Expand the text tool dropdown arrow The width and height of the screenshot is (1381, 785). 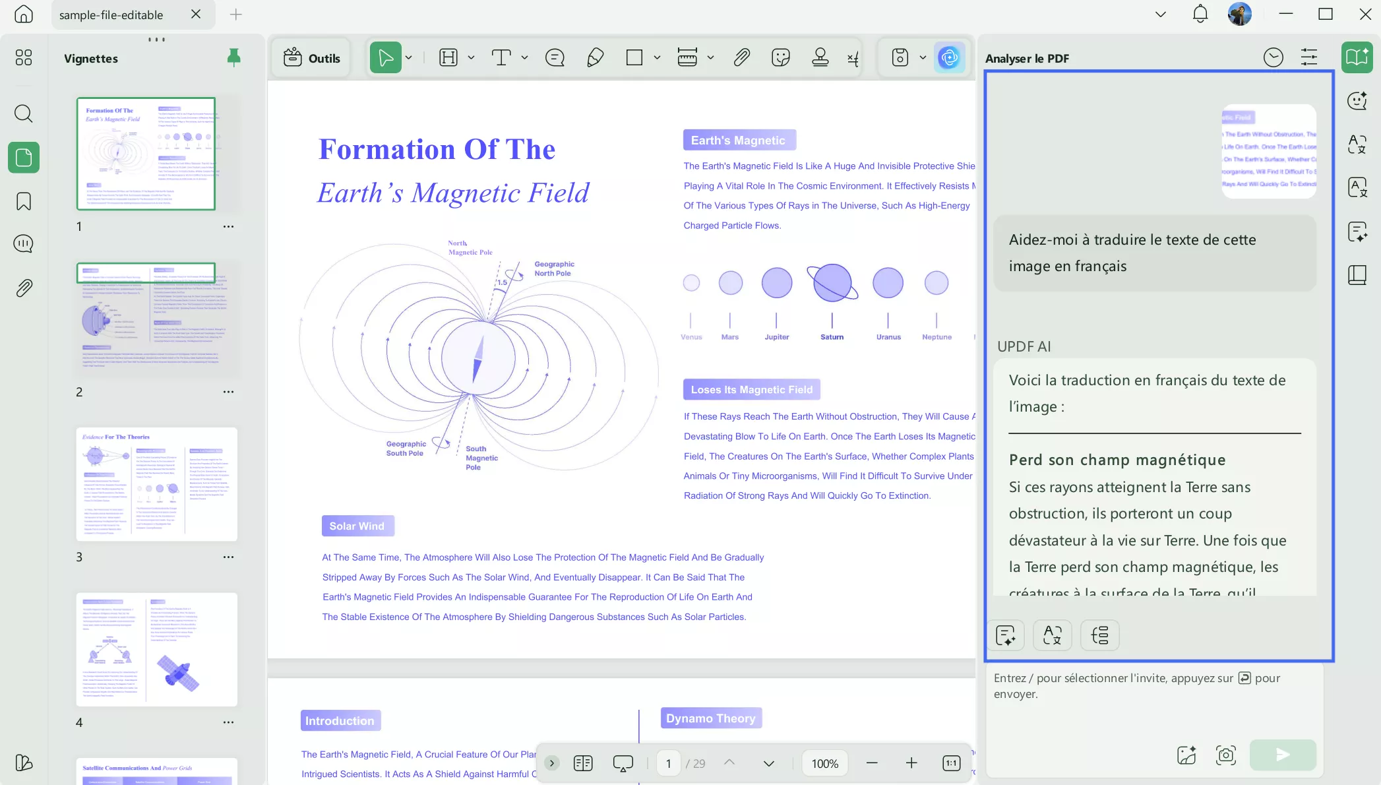[x=524, y=58]
